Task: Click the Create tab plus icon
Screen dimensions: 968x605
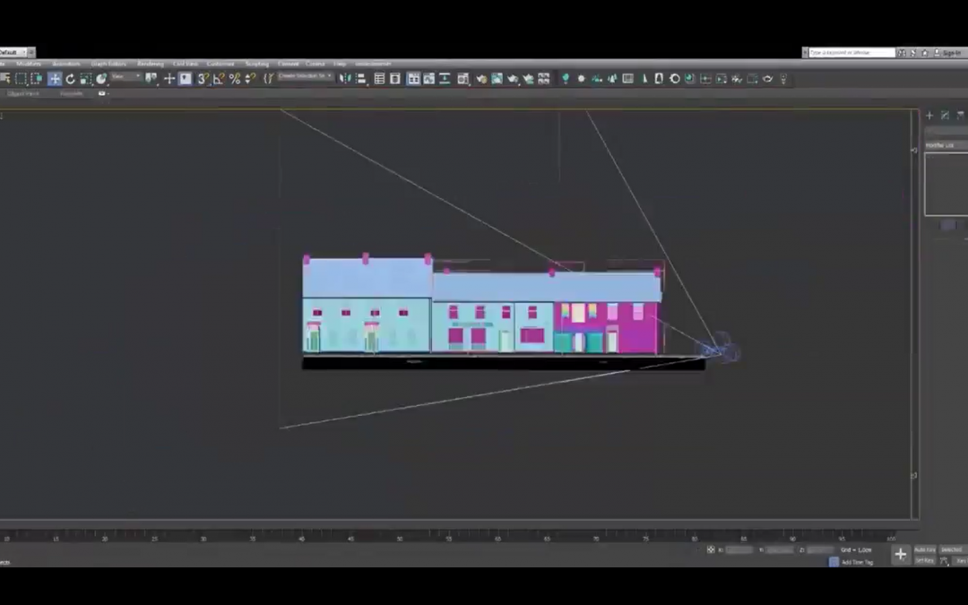Action: (x=929, y=116)
